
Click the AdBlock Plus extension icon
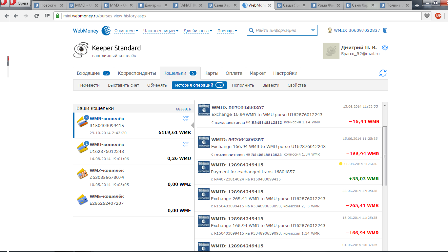pos(438,16)
